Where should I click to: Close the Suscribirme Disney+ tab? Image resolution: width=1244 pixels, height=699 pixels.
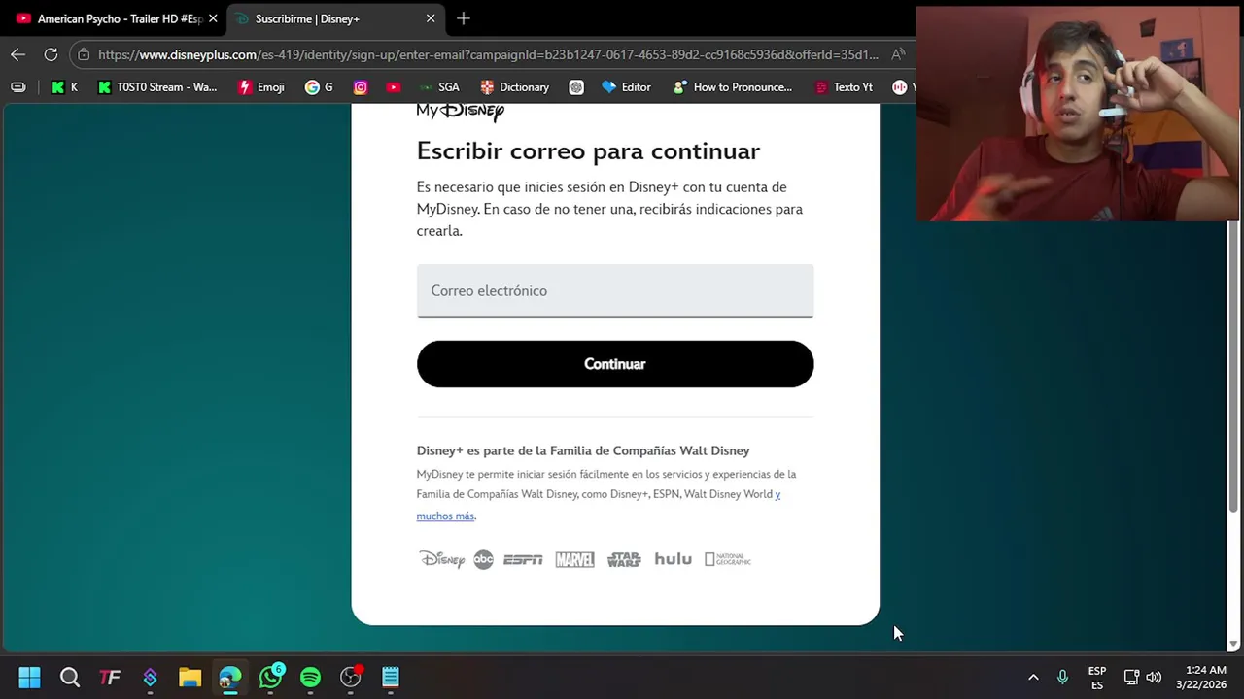(431, 18)
